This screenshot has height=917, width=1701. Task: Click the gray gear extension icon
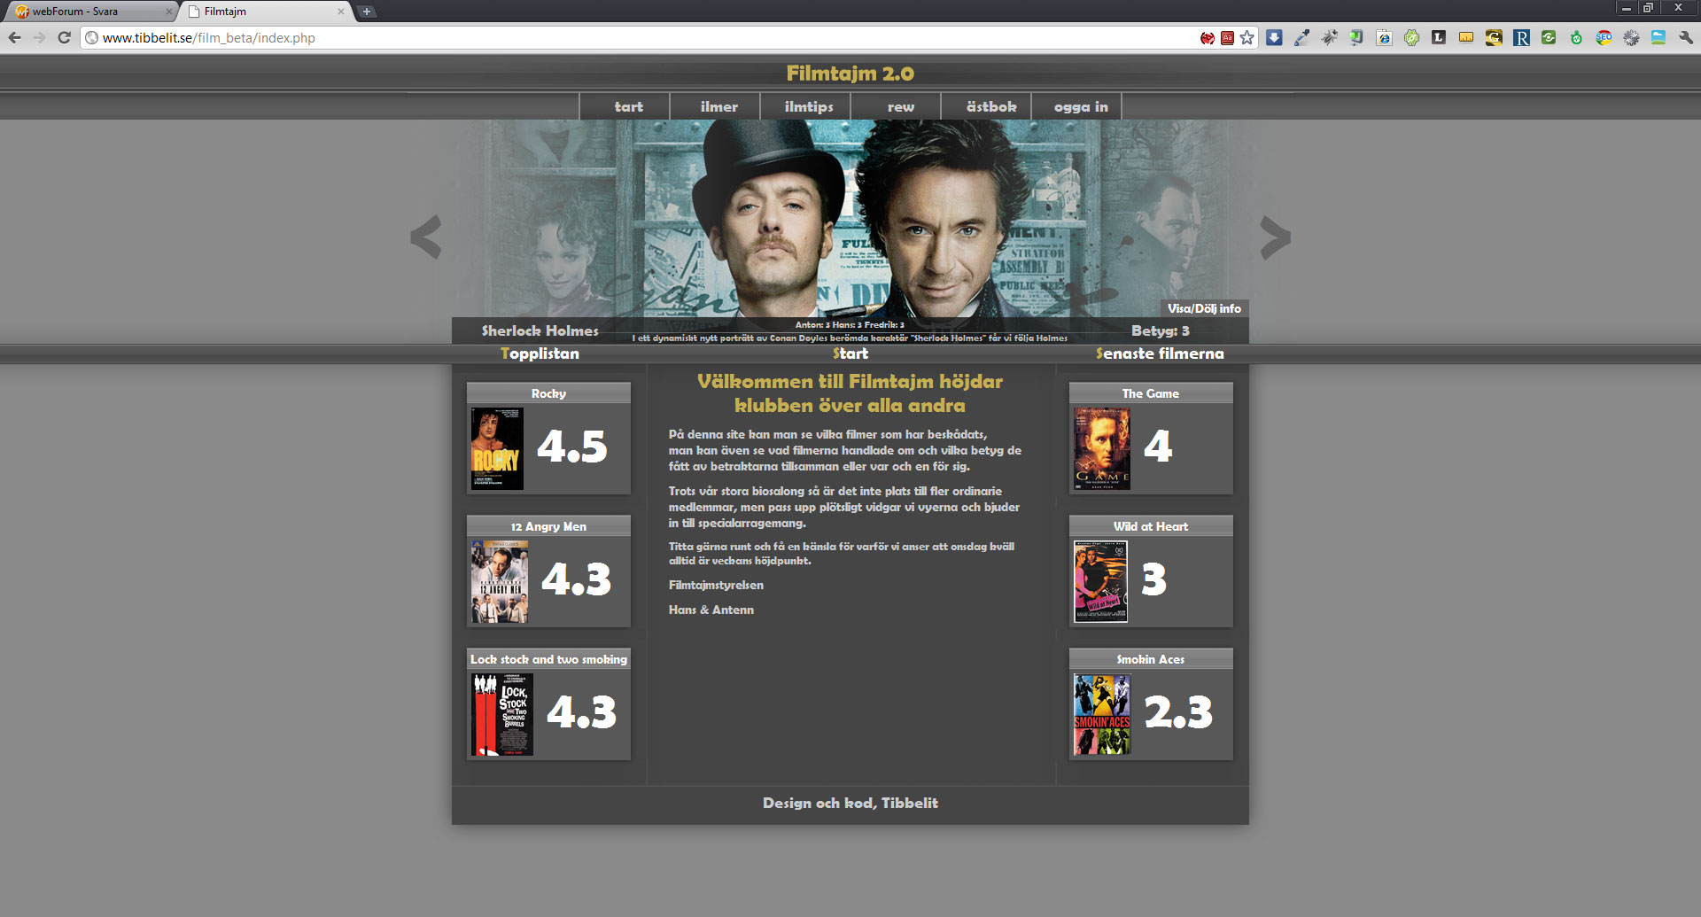[x=1631, y=38]
